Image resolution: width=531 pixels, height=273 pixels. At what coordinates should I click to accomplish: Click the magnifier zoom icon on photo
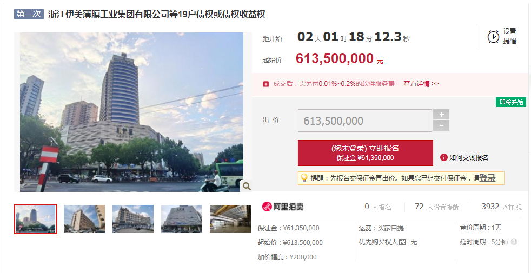(247, 186)
